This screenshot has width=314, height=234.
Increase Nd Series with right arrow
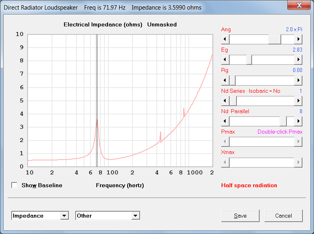(298, 101)
